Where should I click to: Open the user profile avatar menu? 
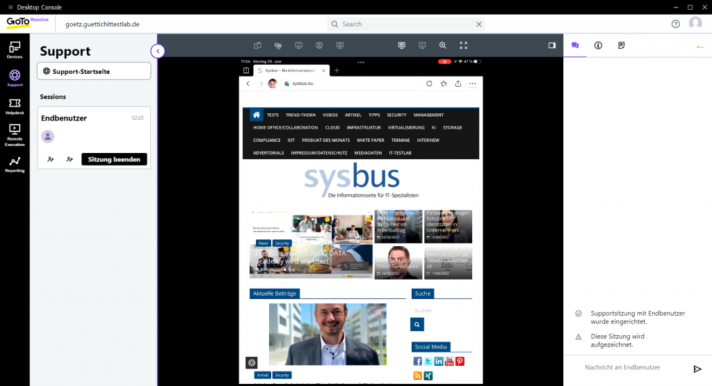[695, 24]
